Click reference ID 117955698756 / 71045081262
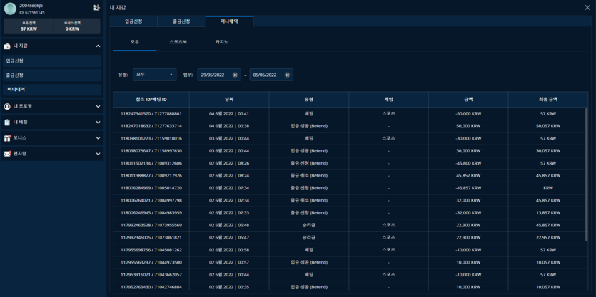 click(151, 250)
